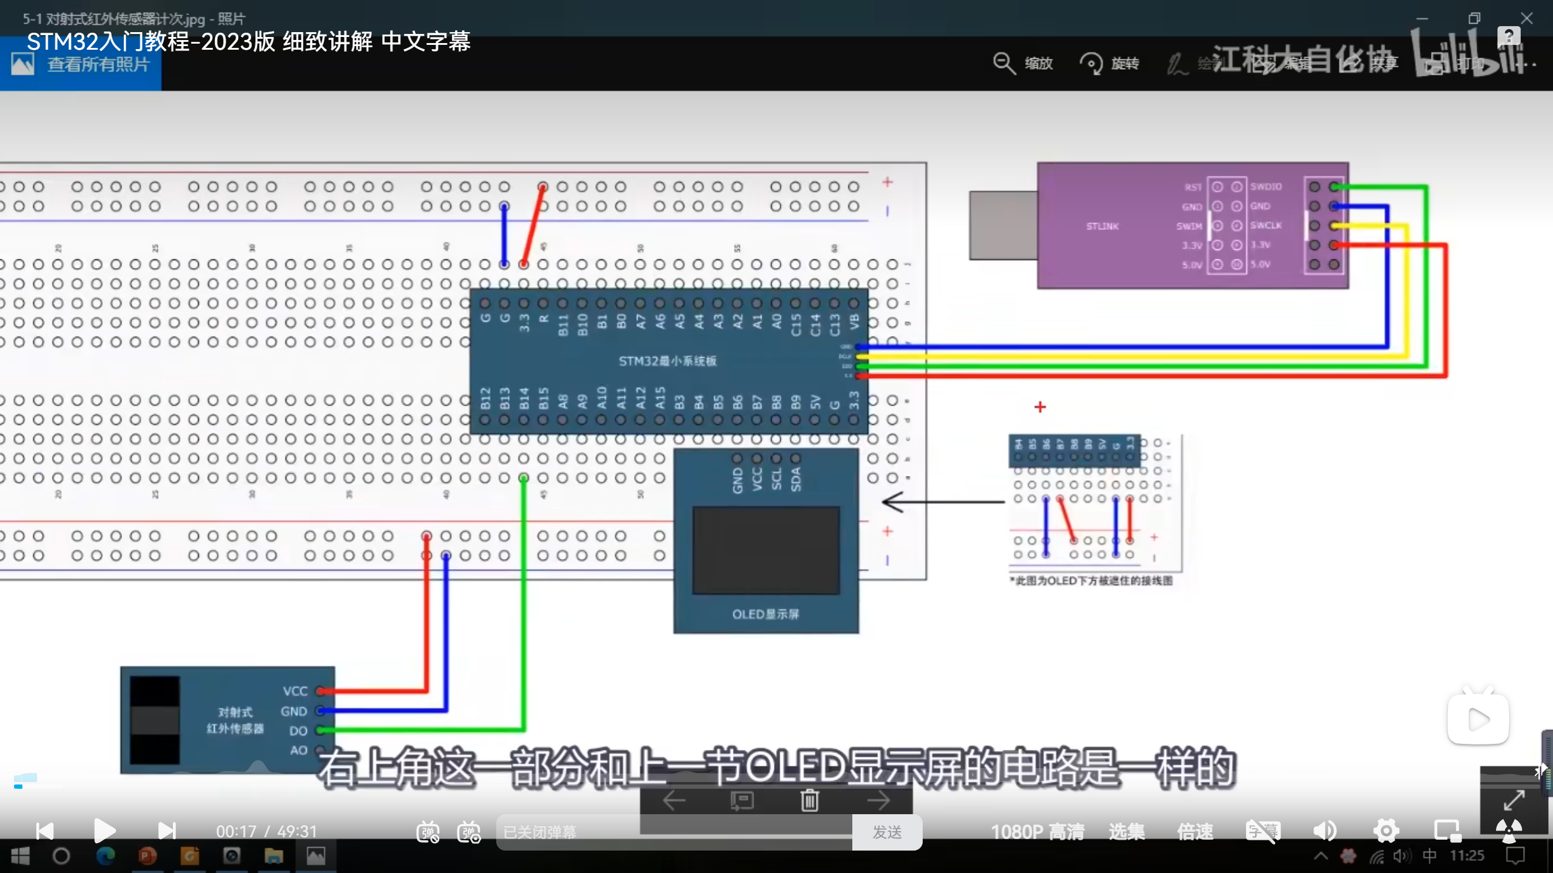Enter fullscreen with the expand arrows
The height and width of the screenshot is (873, 1553).
(1514, 800)
